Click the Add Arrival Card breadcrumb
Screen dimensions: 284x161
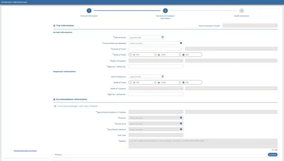(20, 2)
